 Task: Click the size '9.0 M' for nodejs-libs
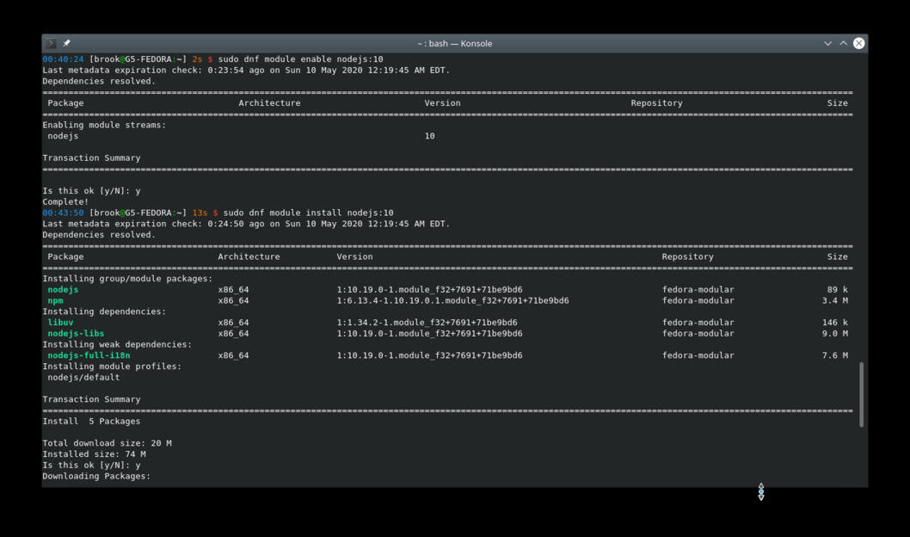(x=834, y=334)
